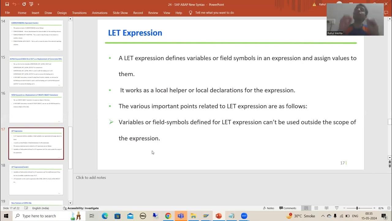Click 'Accessibility: Investigate' status button
This screenshot has width=392, height=221.
tap(81, 208)
